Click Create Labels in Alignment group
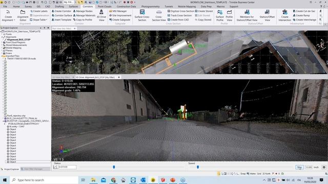The width and height of the screenshot is (328, 184). click(x=39, y=11)
